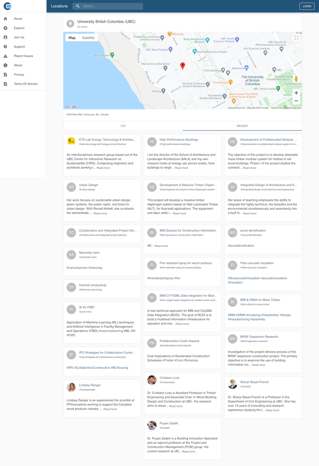Viewport: 319px width, 466px height.
Task: Click the Report Issues warning icon
Action: pos(5,56)
